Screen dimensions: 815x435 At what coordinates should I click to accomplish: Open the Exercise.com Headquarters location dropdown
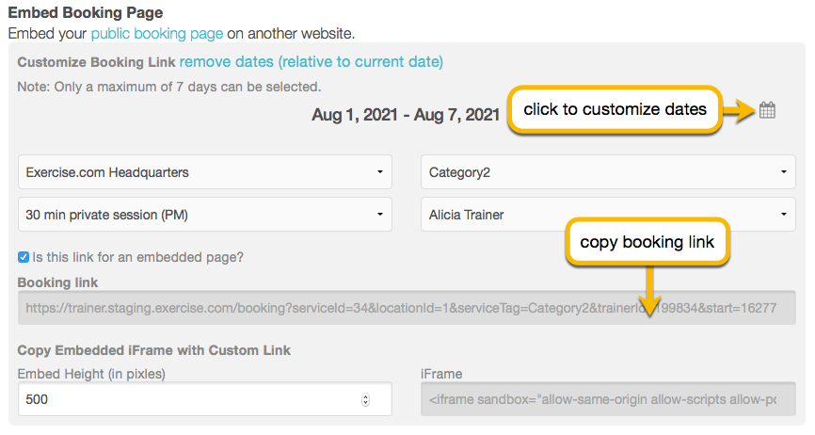coord(205,172)
